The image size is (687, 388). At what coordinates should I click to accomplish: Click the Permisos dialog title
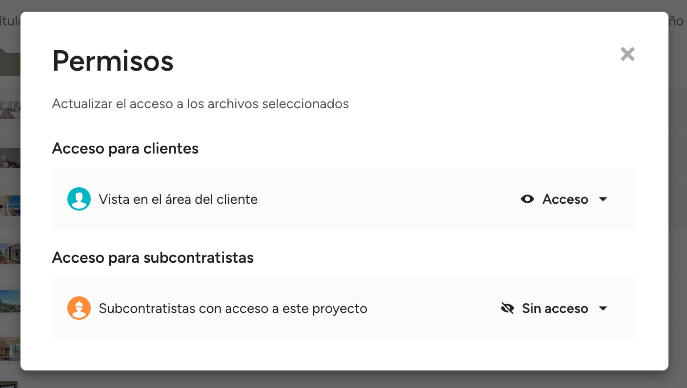113,61
